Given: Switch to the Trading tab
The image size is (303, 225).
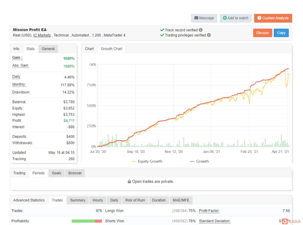Looking at the screenshot, I should 19,173.
